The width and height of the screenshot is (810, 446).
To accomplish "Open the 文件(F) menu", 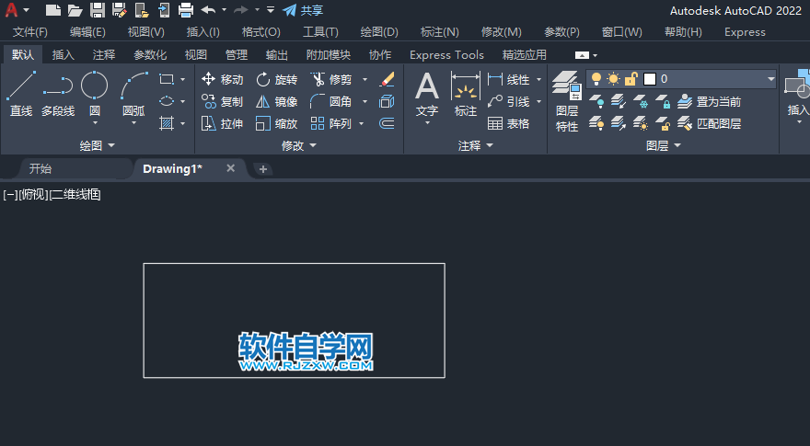I will [30, 32].
